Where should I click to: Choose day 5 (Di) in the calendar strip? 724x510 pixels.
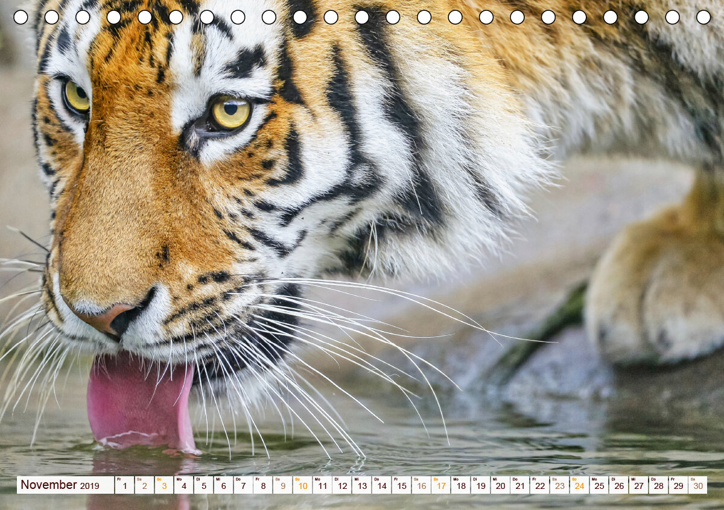203,485
